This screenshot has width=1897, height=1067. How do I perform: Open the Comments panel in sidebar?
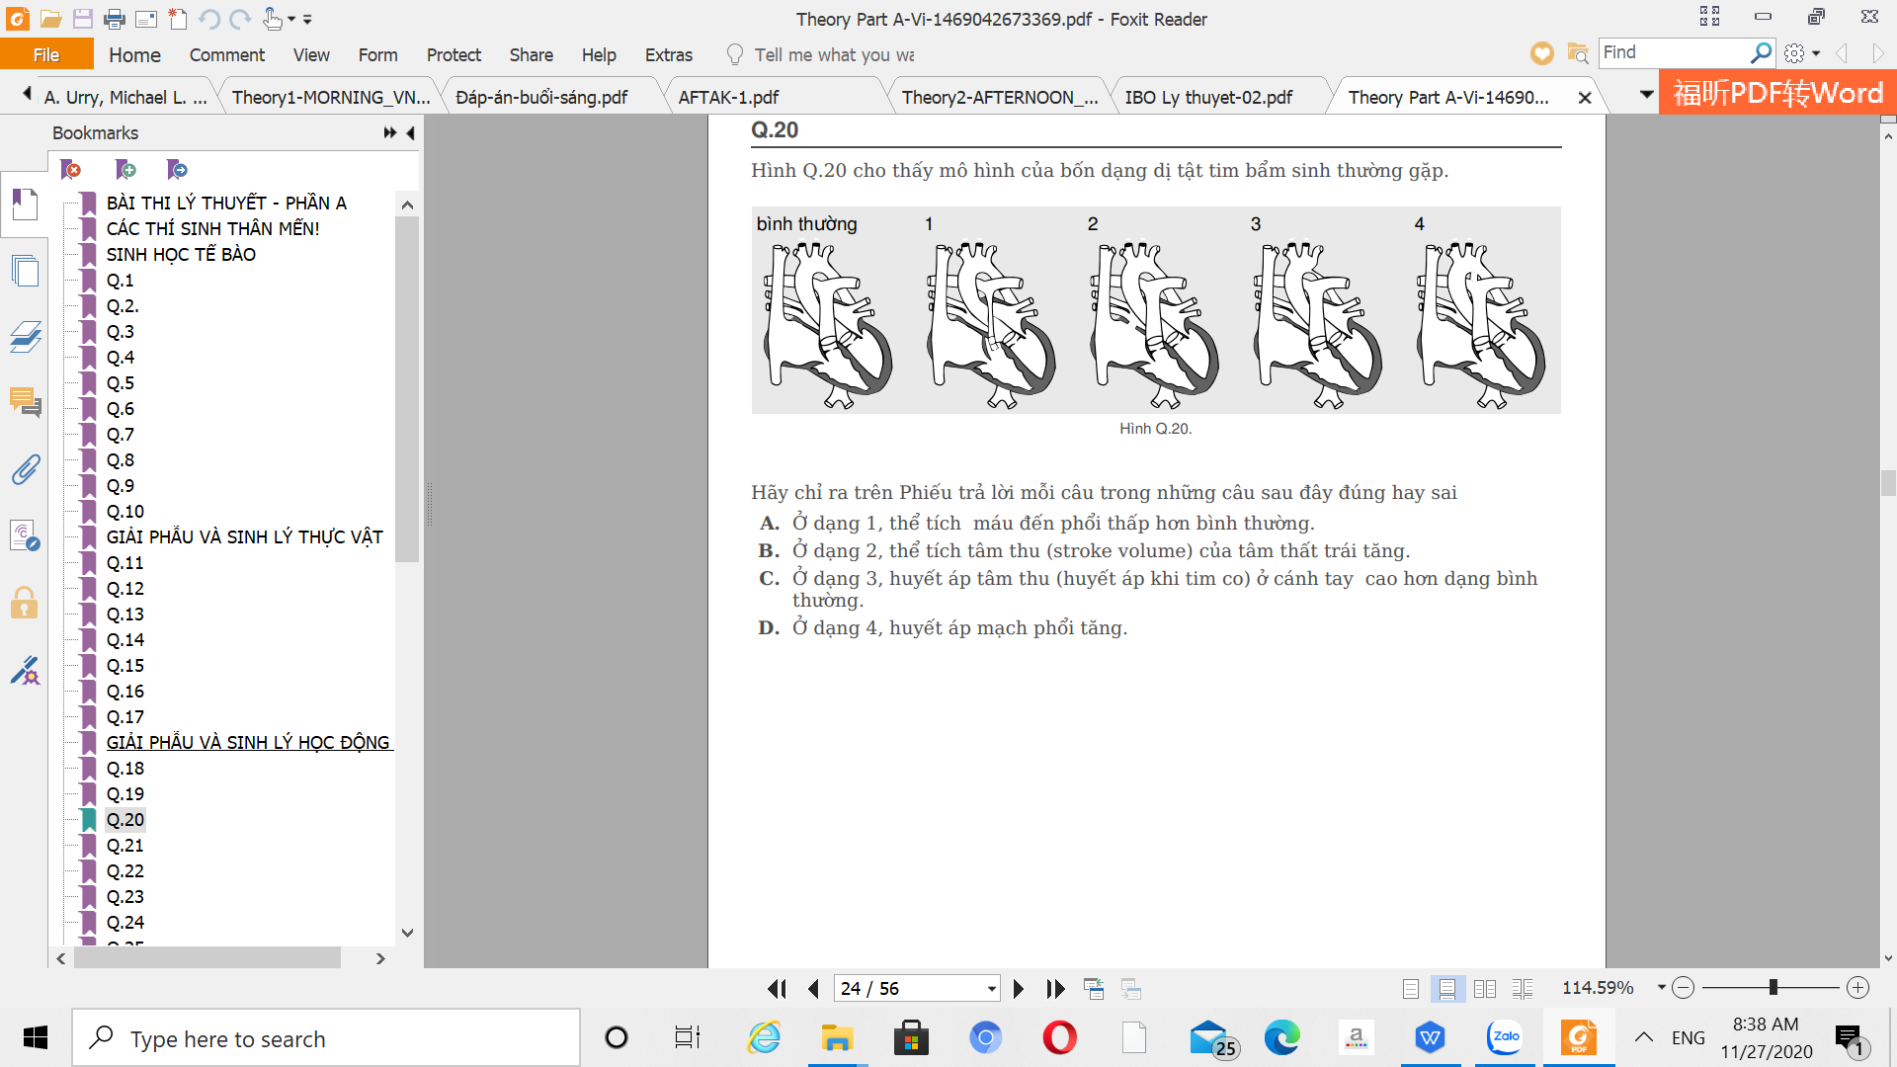[x=26, y=402]
